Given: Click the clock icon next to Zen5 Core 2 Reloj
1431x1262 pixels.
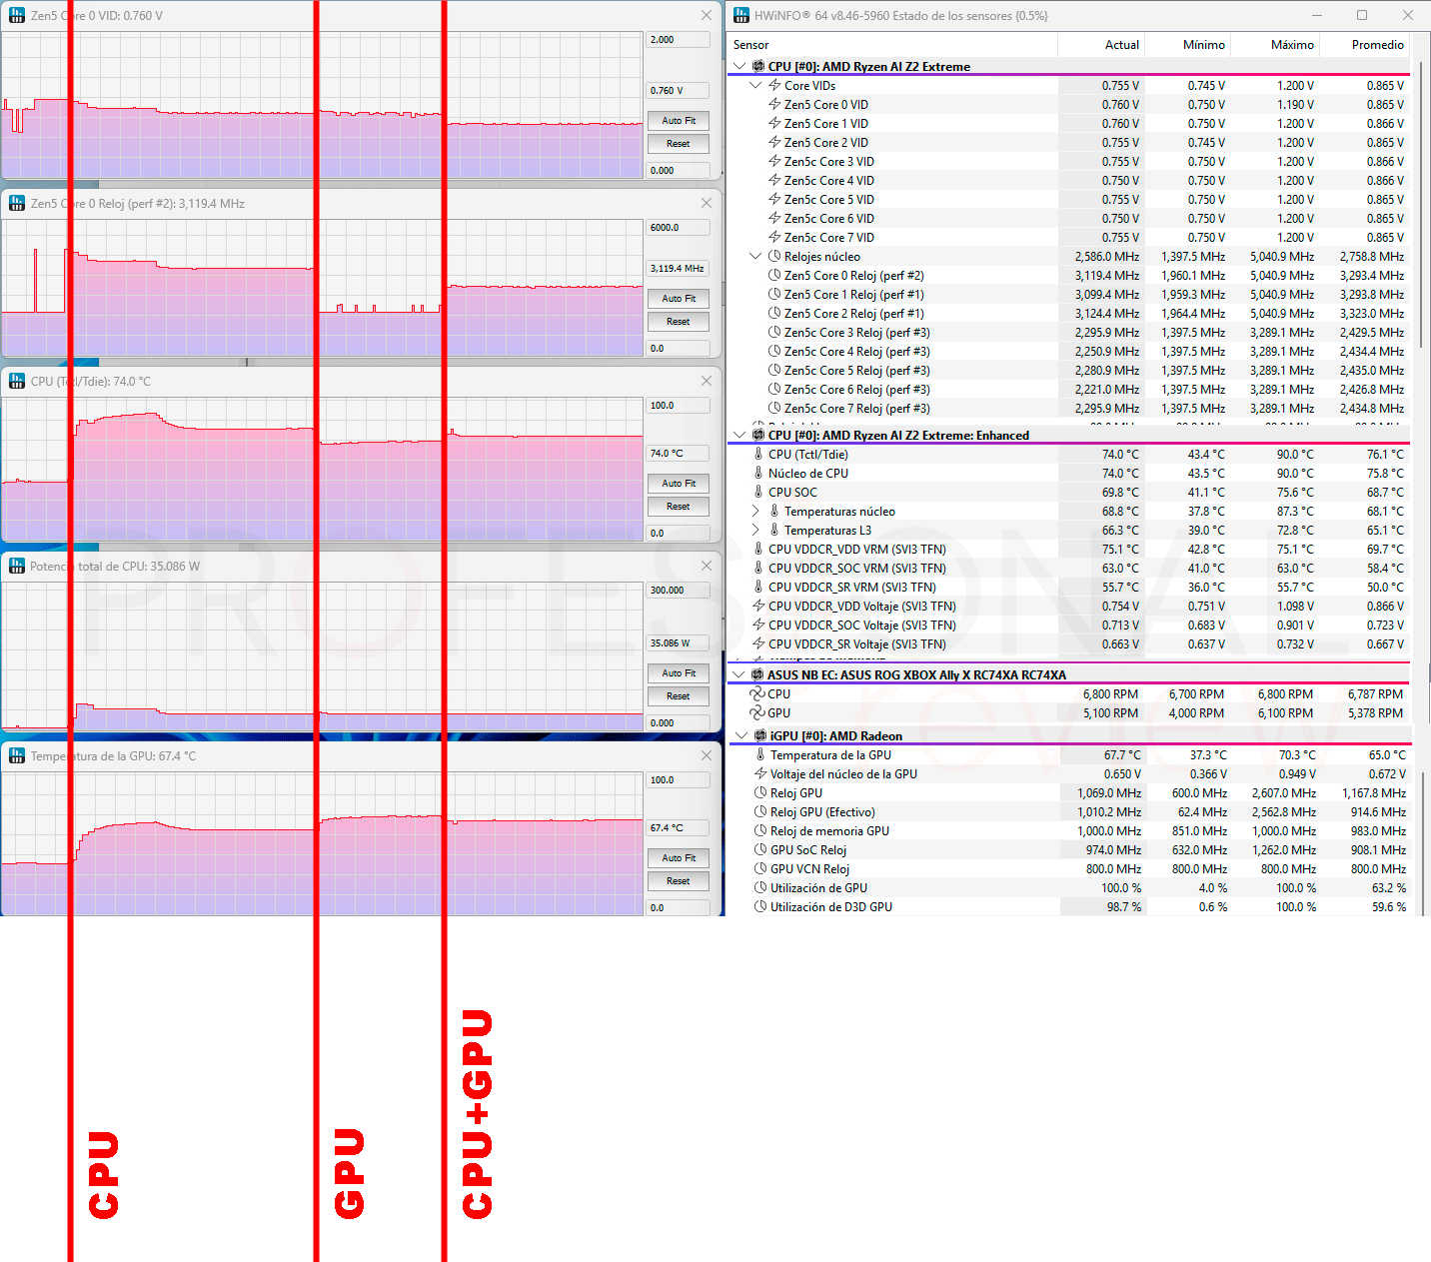Looking at the screenshot, I should [774, 314].
